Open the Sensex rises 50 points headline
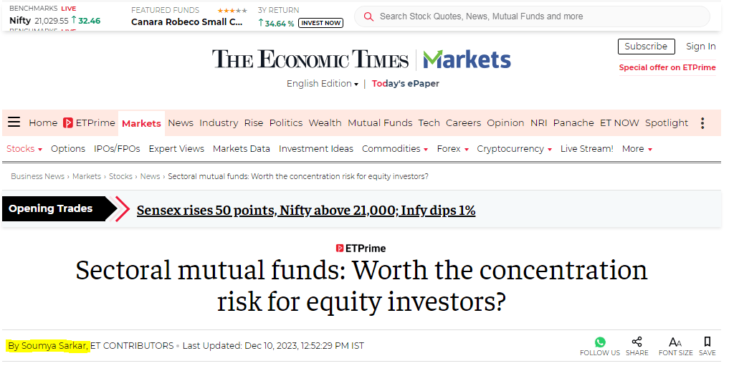Image resolution: width=734 pixels, height=371 pixels. (x=306, y=211)
